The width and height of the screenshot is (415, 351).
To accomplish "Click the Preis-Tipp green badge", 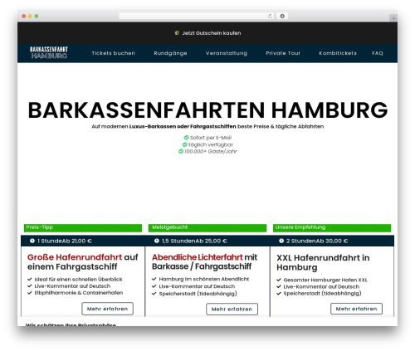I will [x=83, y=228].
